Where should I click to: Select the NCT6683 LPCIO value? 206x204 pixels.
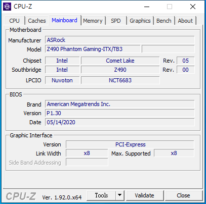pos(120,80)
